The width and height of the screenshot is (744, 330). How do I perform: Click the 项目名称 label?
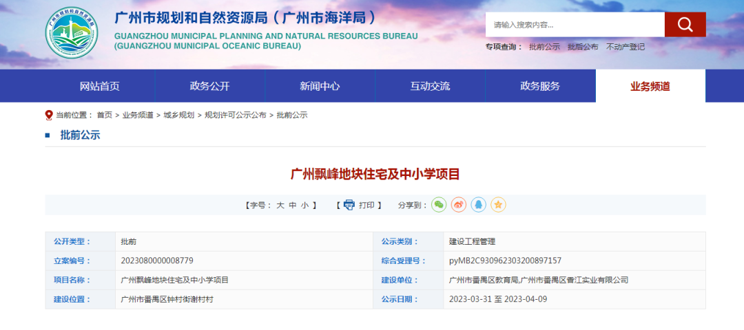click(x=72, y=280)
